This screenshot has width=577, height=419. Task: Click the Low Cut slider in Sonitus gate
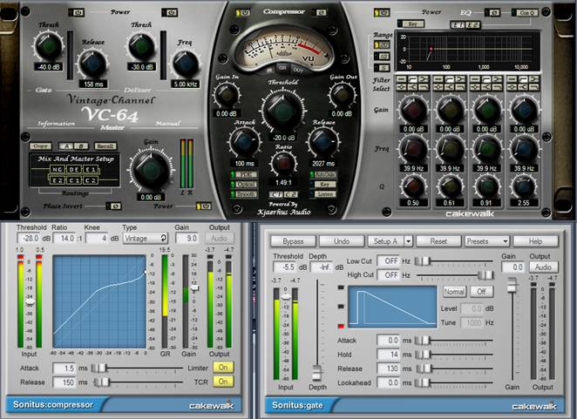(454, 261)
